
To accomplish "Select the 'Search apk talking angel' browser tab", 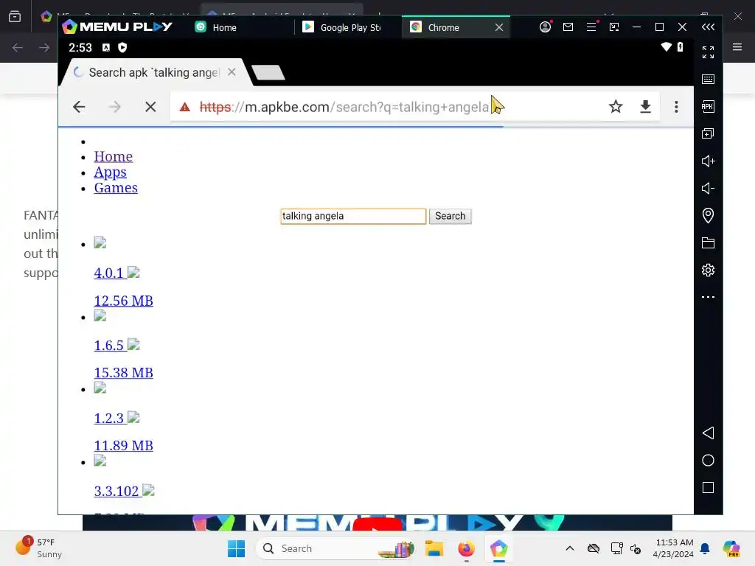I will 153,72.
